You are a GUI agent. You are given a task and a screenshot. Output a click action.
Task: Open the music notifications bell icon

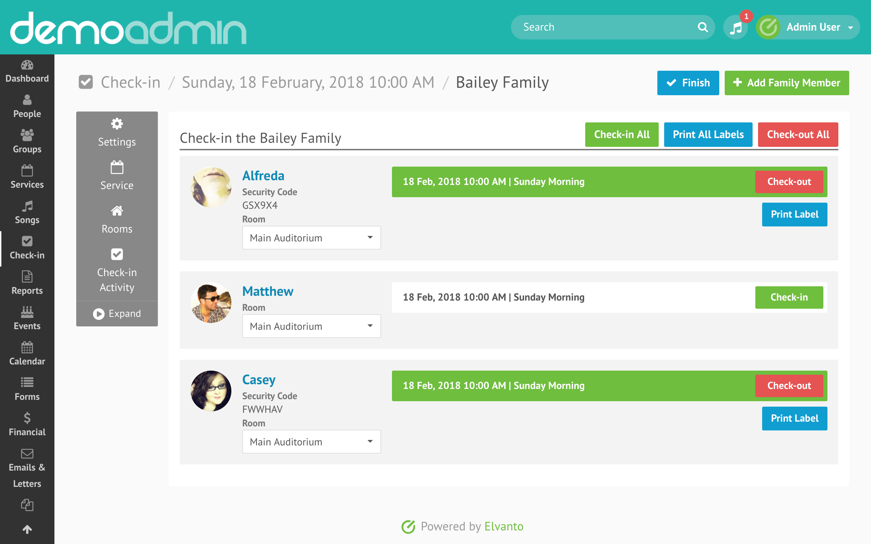click(x=736, y=27)
